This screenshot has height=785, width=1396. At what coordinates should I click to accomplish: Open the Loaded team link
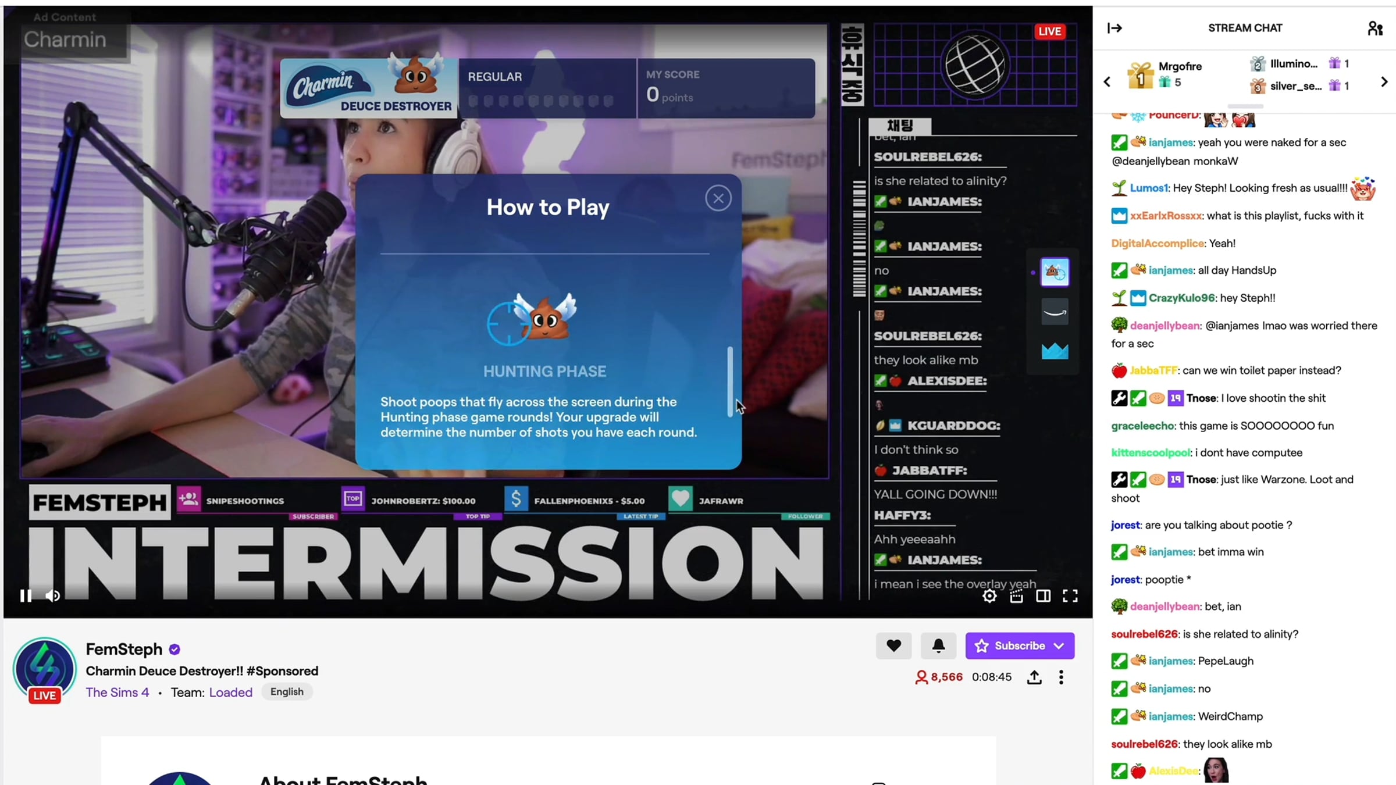[x=231, y=692]
